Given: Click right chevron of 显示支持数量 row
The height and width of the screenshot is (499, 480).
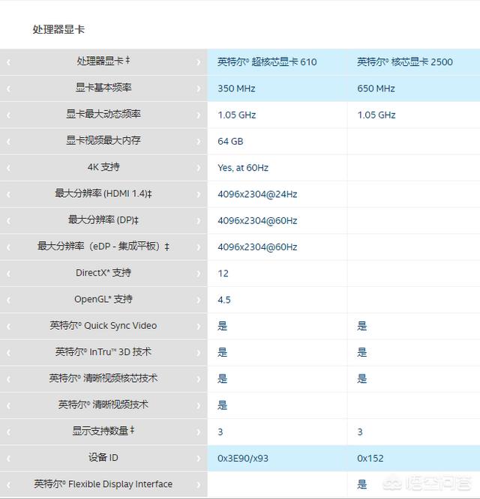Looking at the screenshot, I should click(x=199, y=432).
